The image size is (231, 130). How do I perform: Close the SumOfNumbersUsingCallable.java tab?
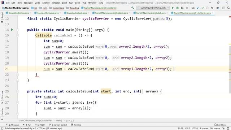point(130,13)
